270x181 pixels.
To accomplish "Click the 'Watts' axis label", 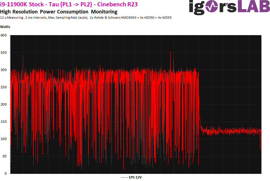I will click(x=5, y=27).
